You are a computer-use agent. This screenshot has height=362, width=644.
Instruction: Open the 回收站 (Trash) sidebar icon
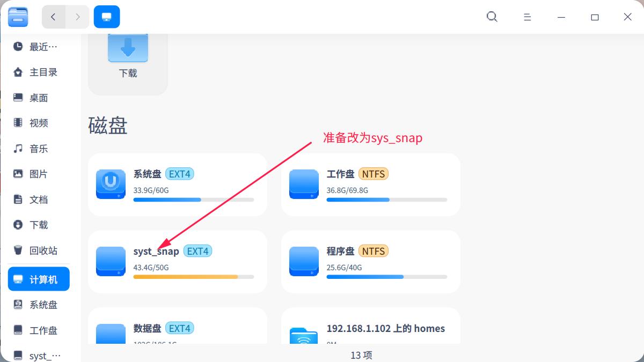tap(38, 250)
